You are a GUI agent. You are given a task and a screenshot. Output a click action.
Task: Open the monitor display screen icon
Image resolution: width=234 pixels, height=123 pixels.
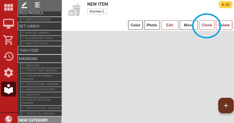pyautogui.click(x=8, y=24)
